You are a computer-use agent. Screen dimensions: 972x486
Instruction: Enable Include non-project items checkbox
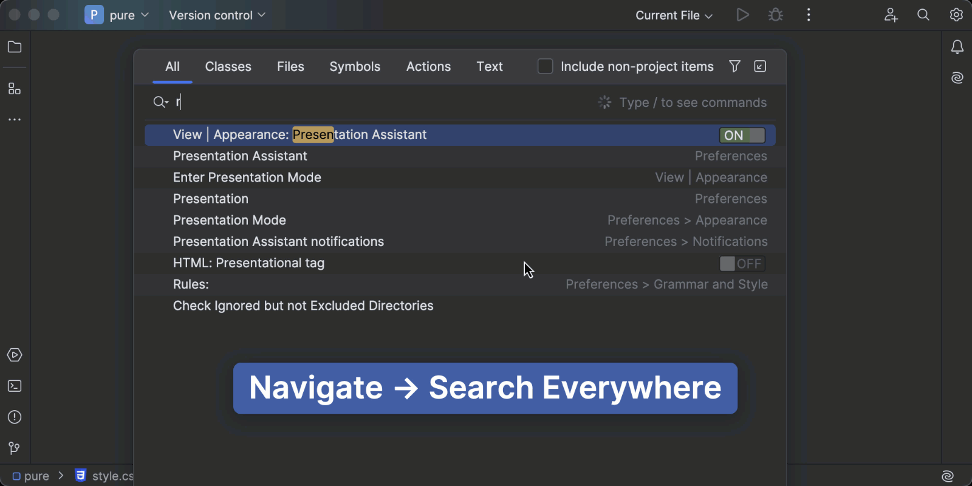click(x=546, y=66)
